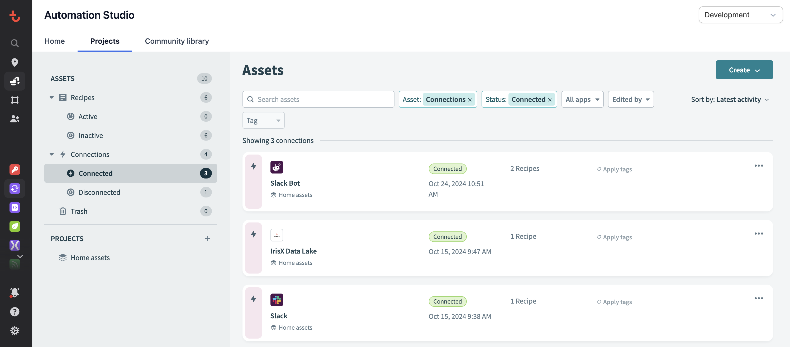Open the assets tool in the left sidebar
Screen dimensions: 790x347
[15, 81]
